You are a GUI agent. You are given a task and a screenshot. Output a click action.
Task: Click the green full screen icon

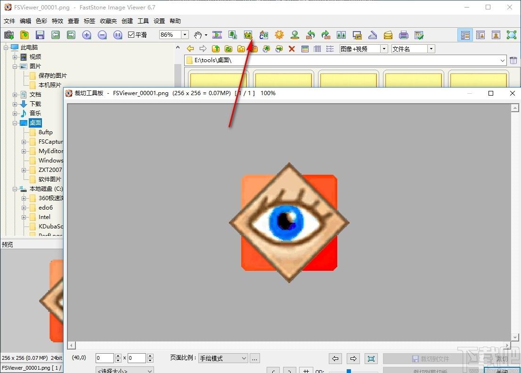512,35
